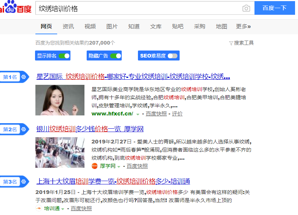Visit the www.hfxcf.cn/ URL link
This screenshot has width=298, height=215.
coord(112,114)
